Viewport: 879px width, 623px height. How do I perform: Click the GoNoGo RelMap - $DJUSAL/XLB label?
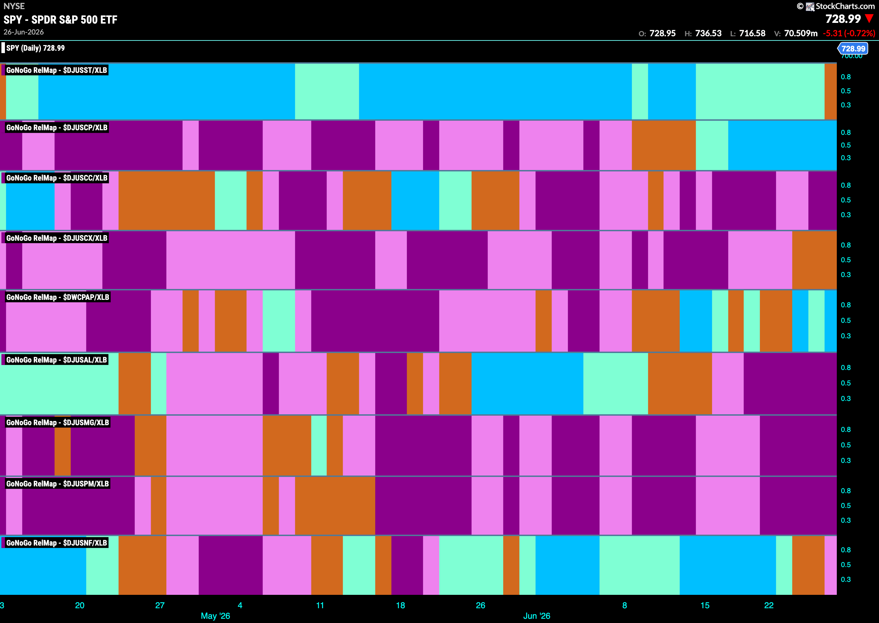pyautogui.click(x=57, y=360)
